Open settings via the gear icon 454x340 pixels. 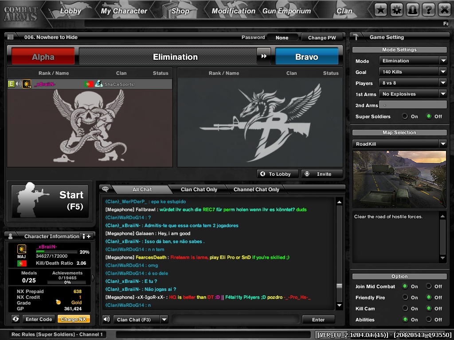point(397,10)
